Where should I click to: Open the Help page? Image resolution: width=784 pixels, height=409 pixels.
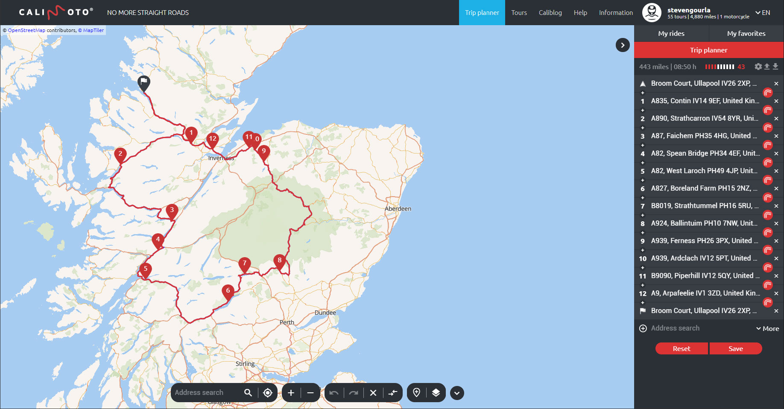tap(580, 13)
